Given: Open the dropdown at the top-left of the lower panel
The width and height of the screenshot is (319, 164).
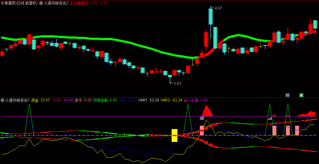Looking at the screenshot, I should coord(2,100).
